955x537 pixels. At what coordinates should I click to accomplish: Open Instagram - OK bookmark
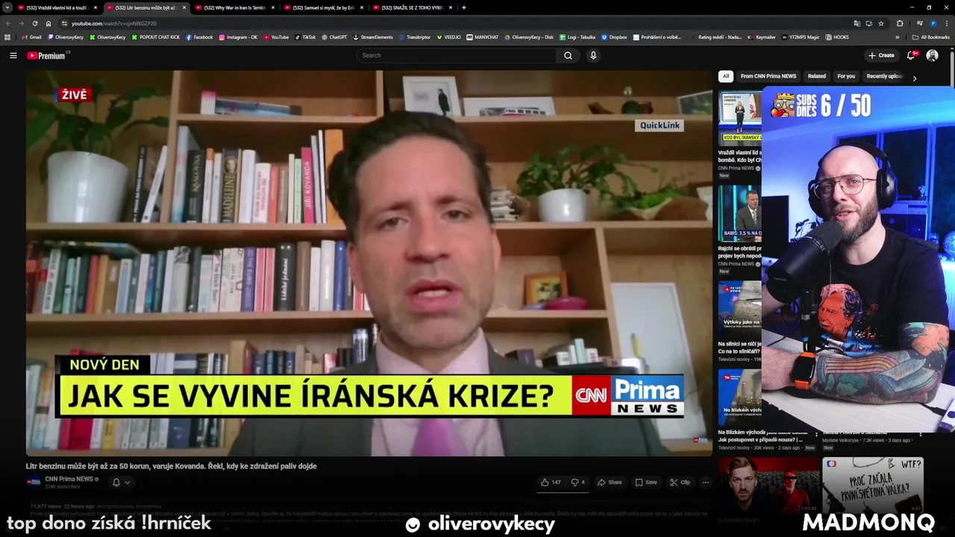coord(238,37)
